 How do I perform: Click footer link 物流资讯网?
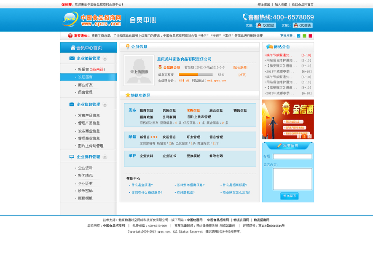[241, 220]
